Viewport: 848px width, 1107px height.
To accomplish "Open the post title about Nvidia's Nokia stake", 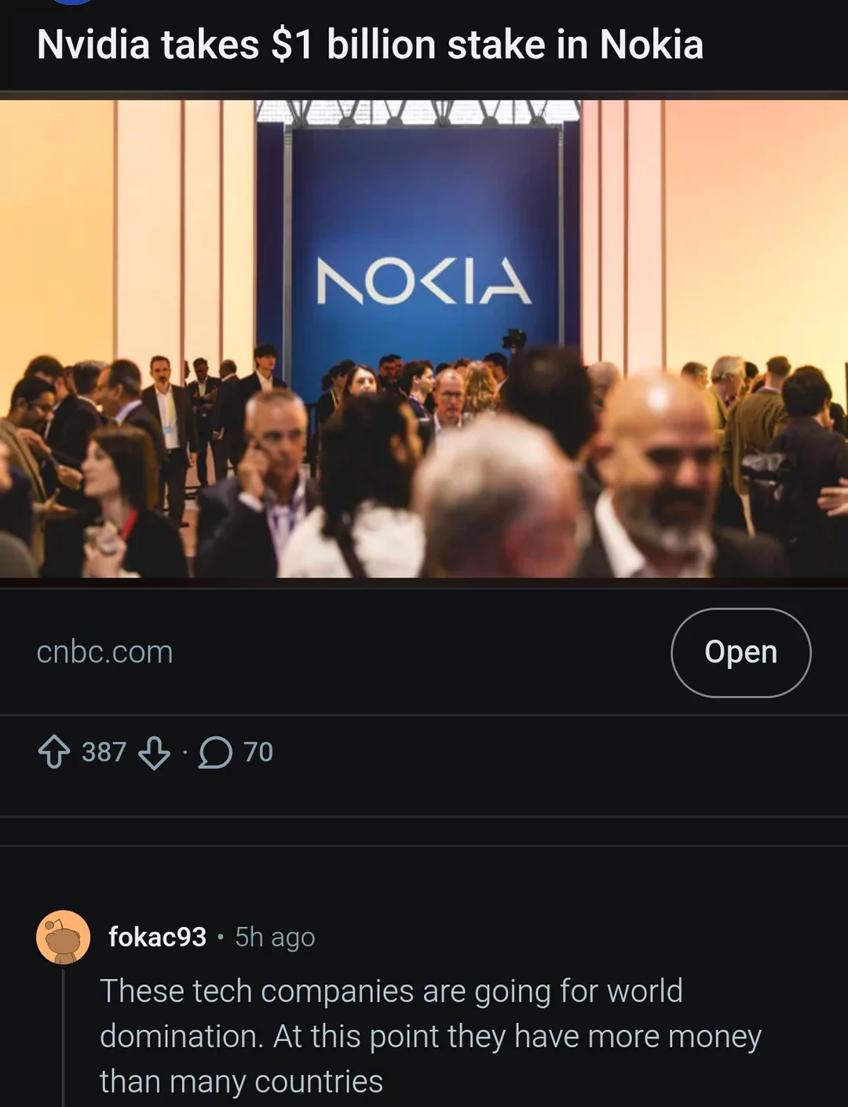I will (x=370, y=45).
